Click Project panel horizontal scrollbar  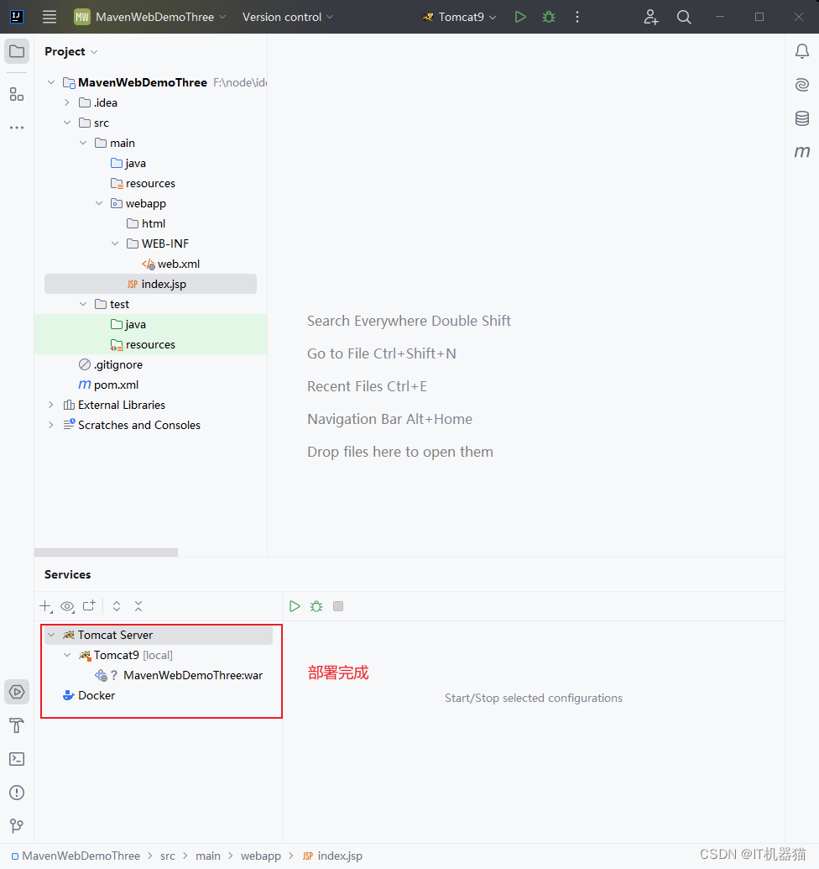[106, 552]
